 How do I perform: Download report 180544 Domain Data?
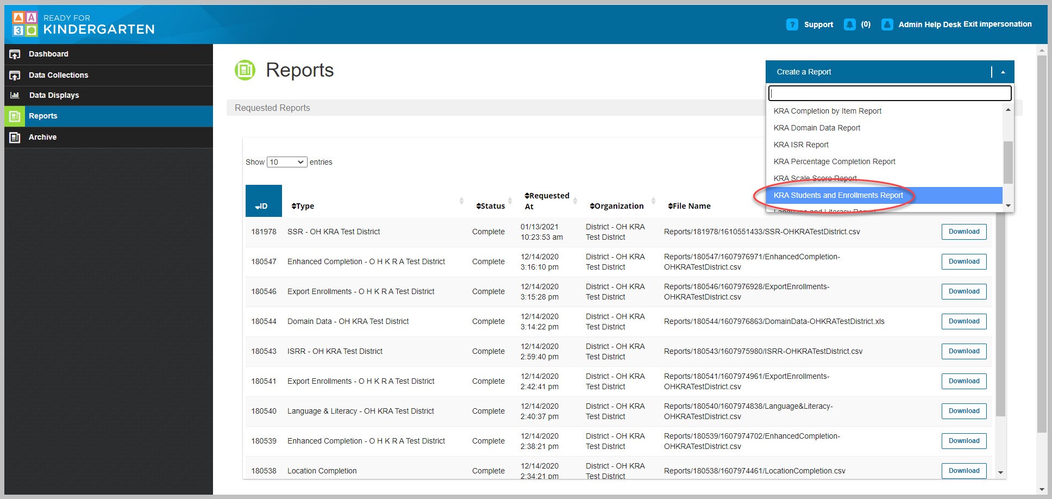[964, 321]
